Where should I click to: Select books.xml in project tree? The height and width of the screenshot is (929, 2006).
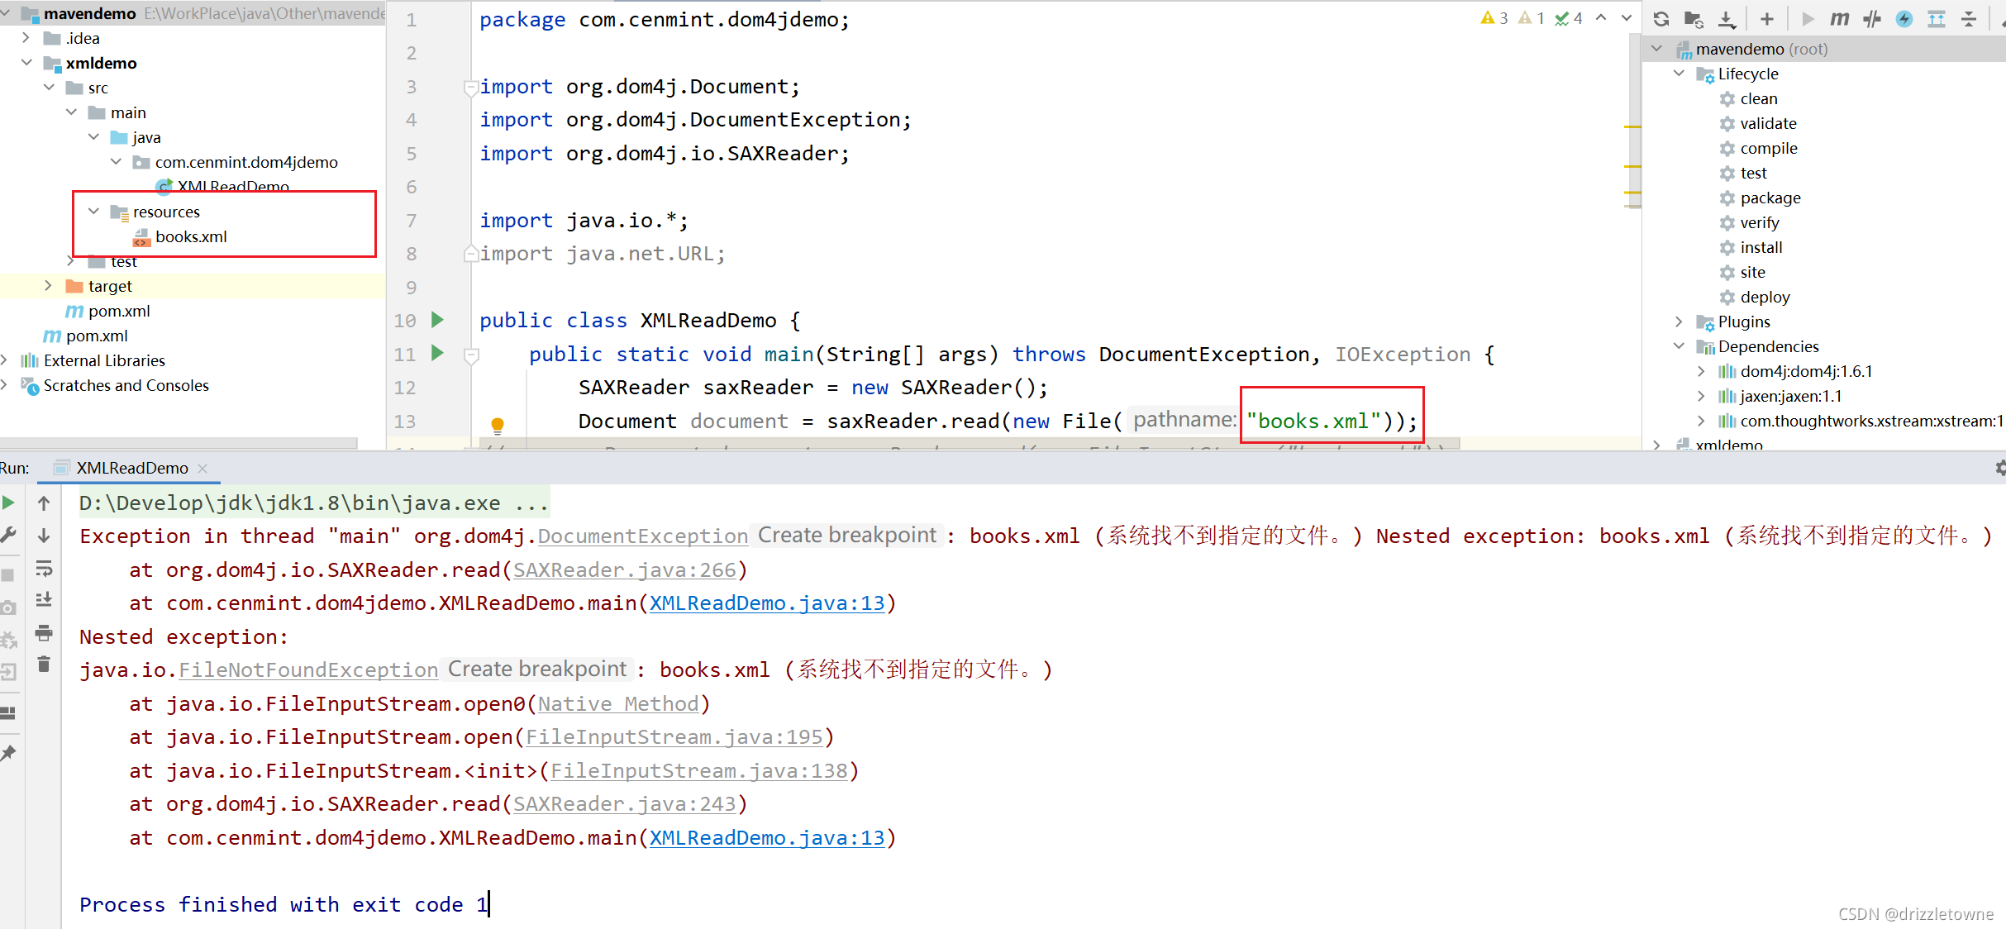pos(191,236)
